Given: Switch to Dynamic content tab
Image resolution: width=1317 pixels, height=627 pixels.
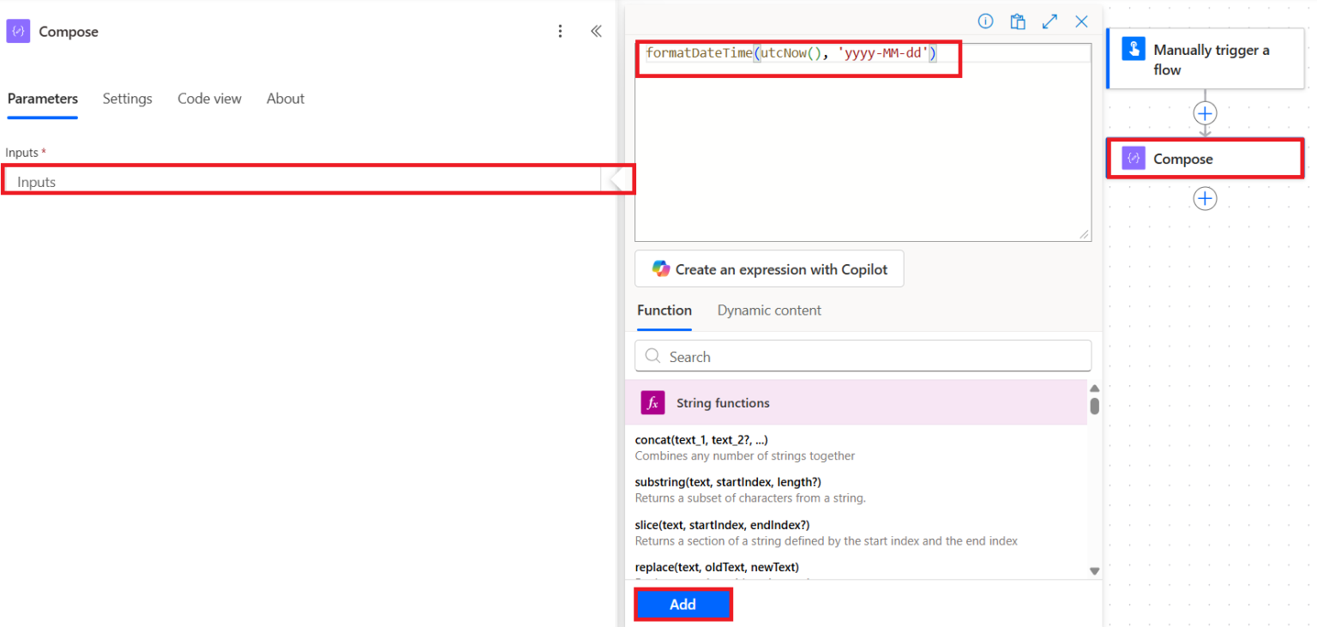Looking at the screenshot, I should [769, 310].
